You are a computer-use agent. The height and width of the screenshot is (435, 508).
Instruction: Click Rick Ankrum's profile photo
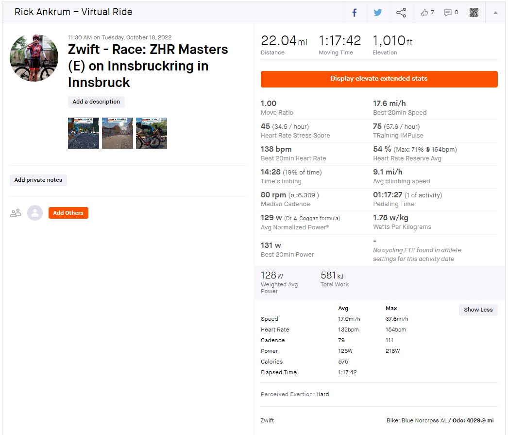34,58
